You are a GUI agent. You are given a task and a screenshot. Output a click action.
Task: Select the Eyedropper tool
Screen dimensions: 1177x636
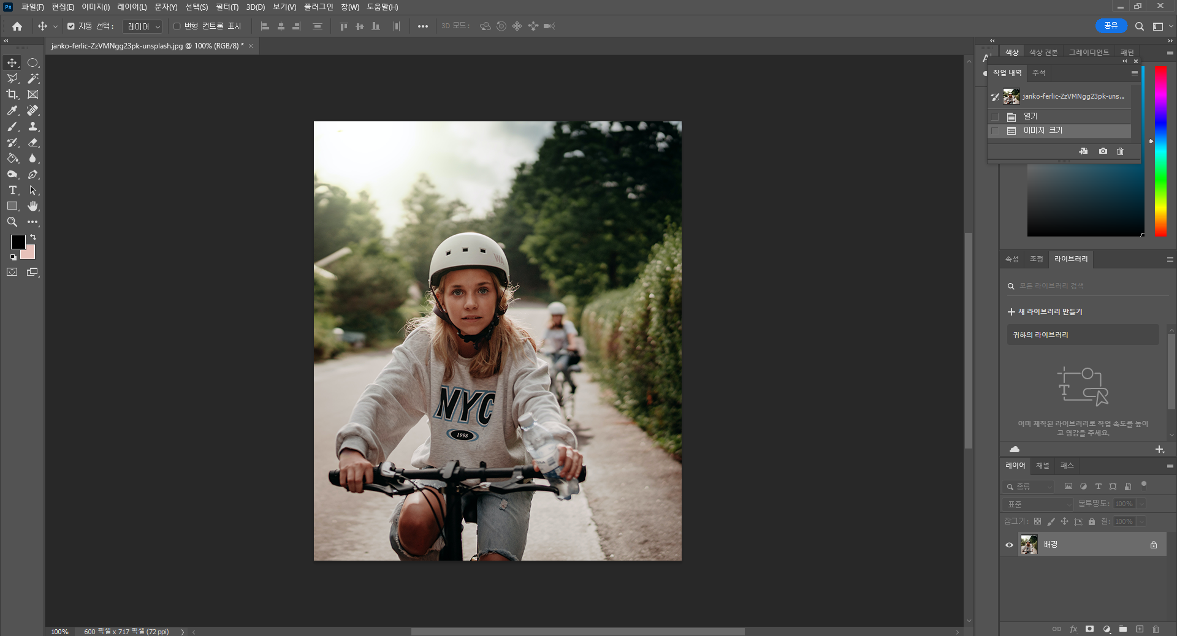click(12, 110)
